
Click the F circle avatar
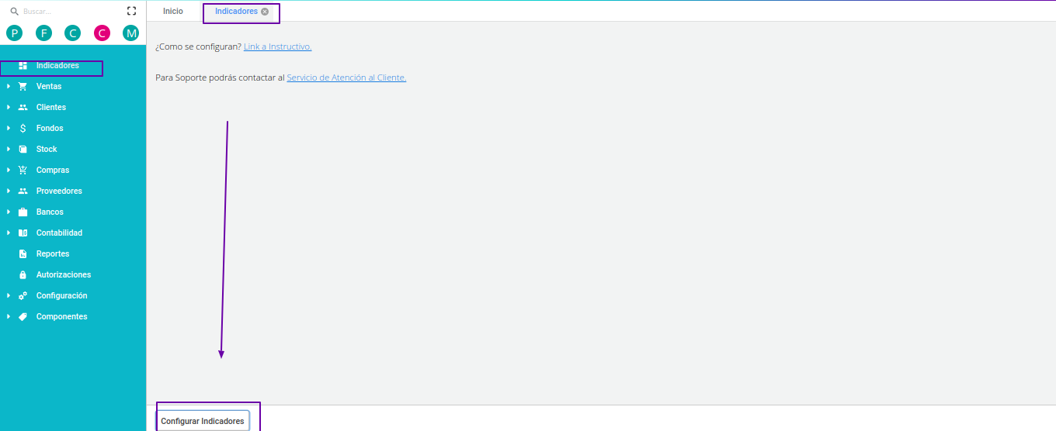pyautogui.click(x=43, y=33)
